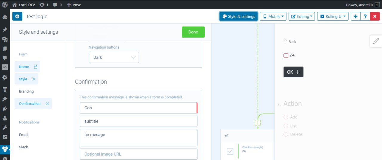Expand the Rolling UI dropdown
382x160 pixels.
[333, 16]
